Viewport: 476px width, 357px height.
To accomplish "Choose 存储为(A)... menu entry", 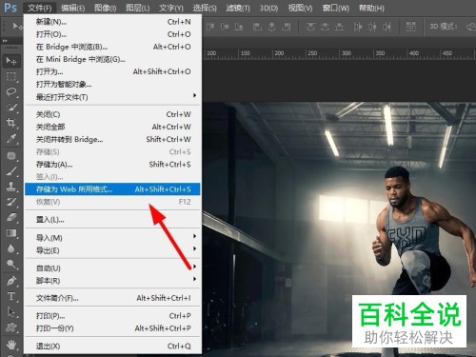I will [112, 165].
